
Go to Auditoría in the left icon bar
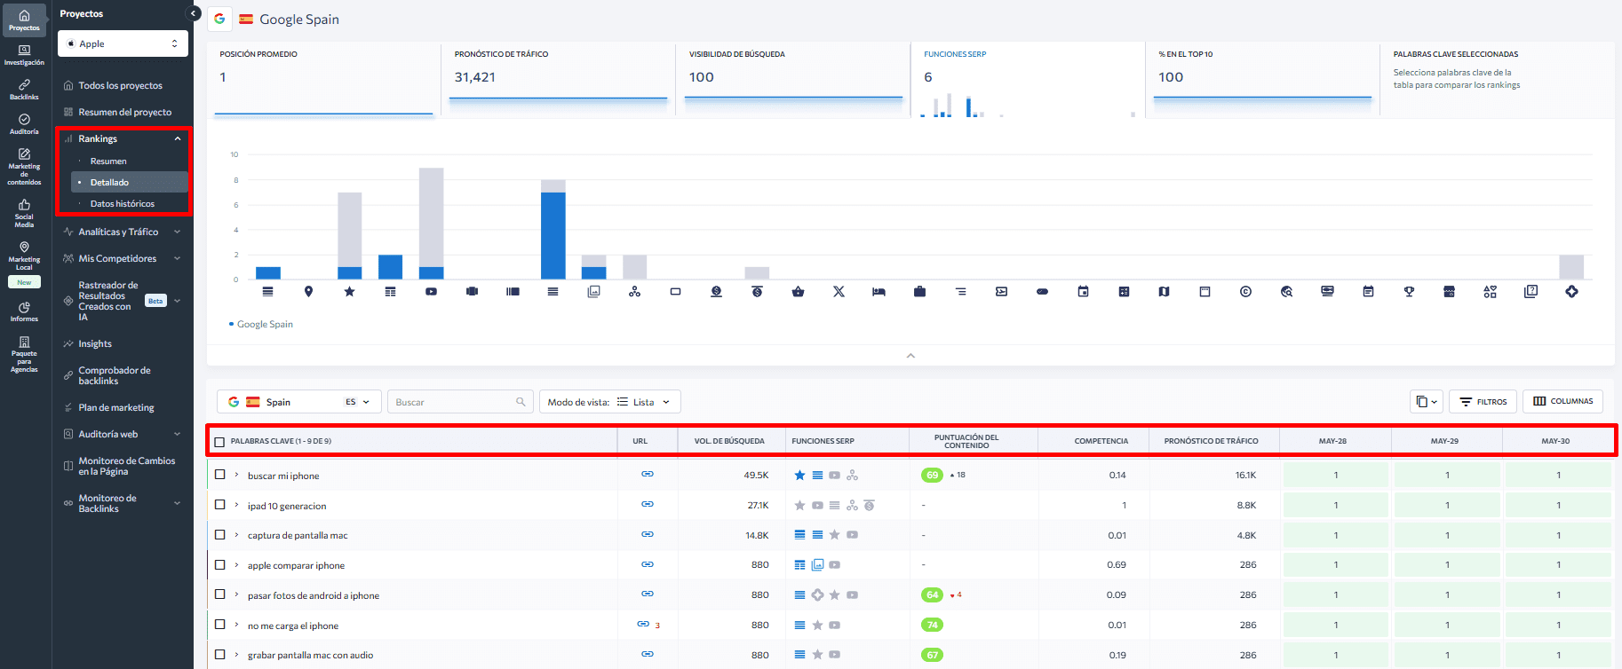pyautogui.click(x=24, y=124)
